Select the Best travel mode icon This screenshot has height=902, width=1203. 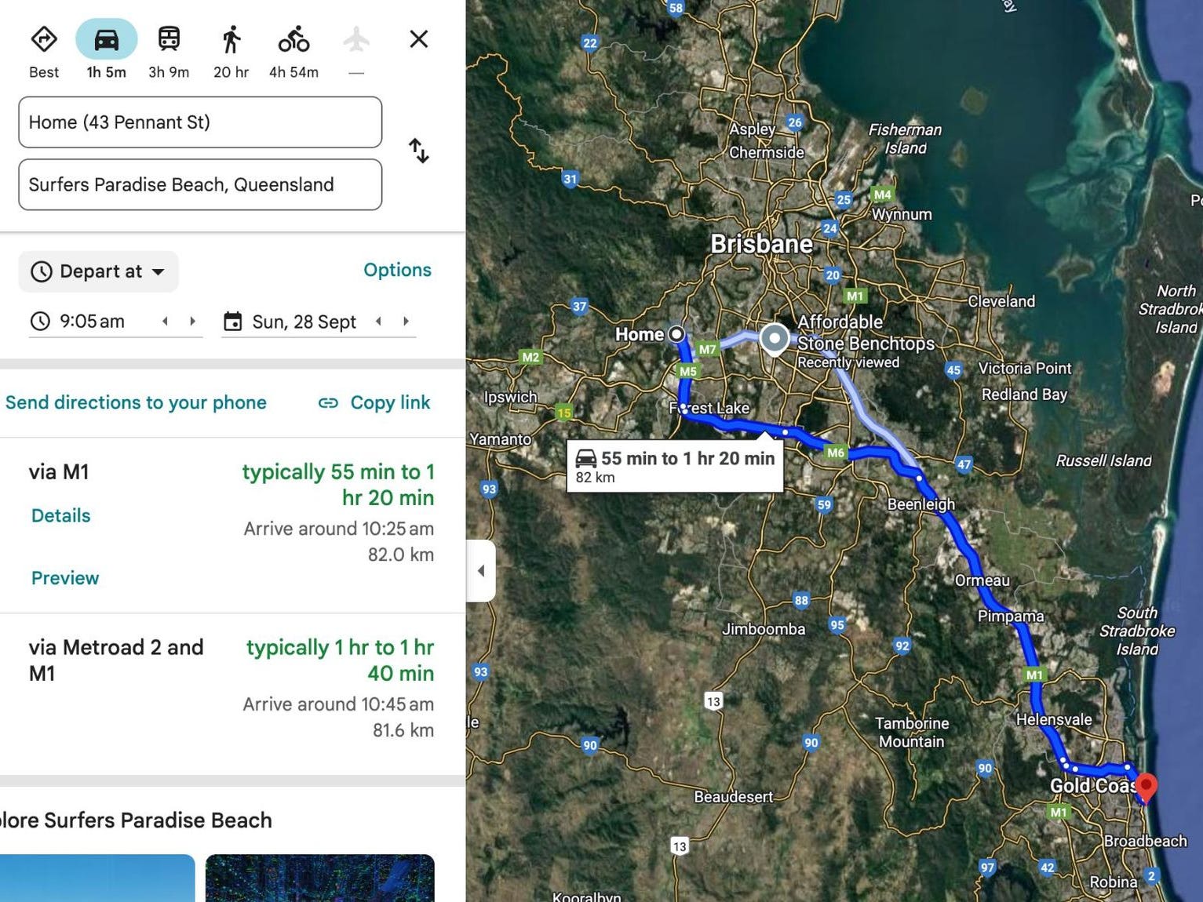44,39
